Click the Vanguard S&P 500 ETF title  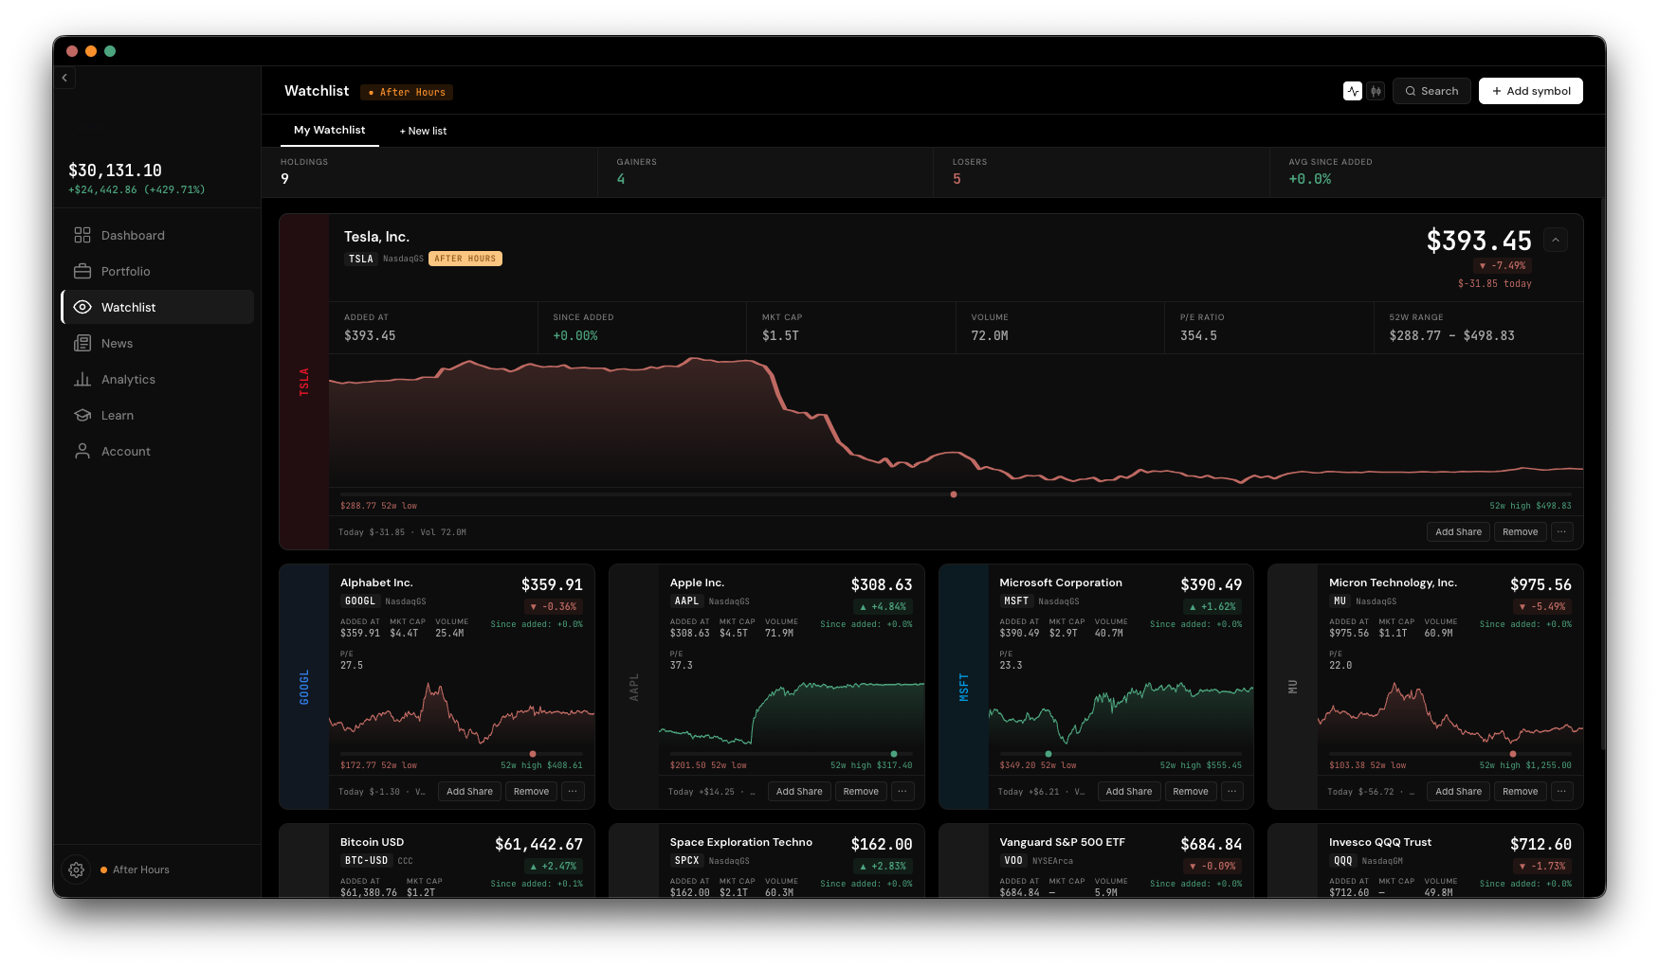click(1062, 842)
